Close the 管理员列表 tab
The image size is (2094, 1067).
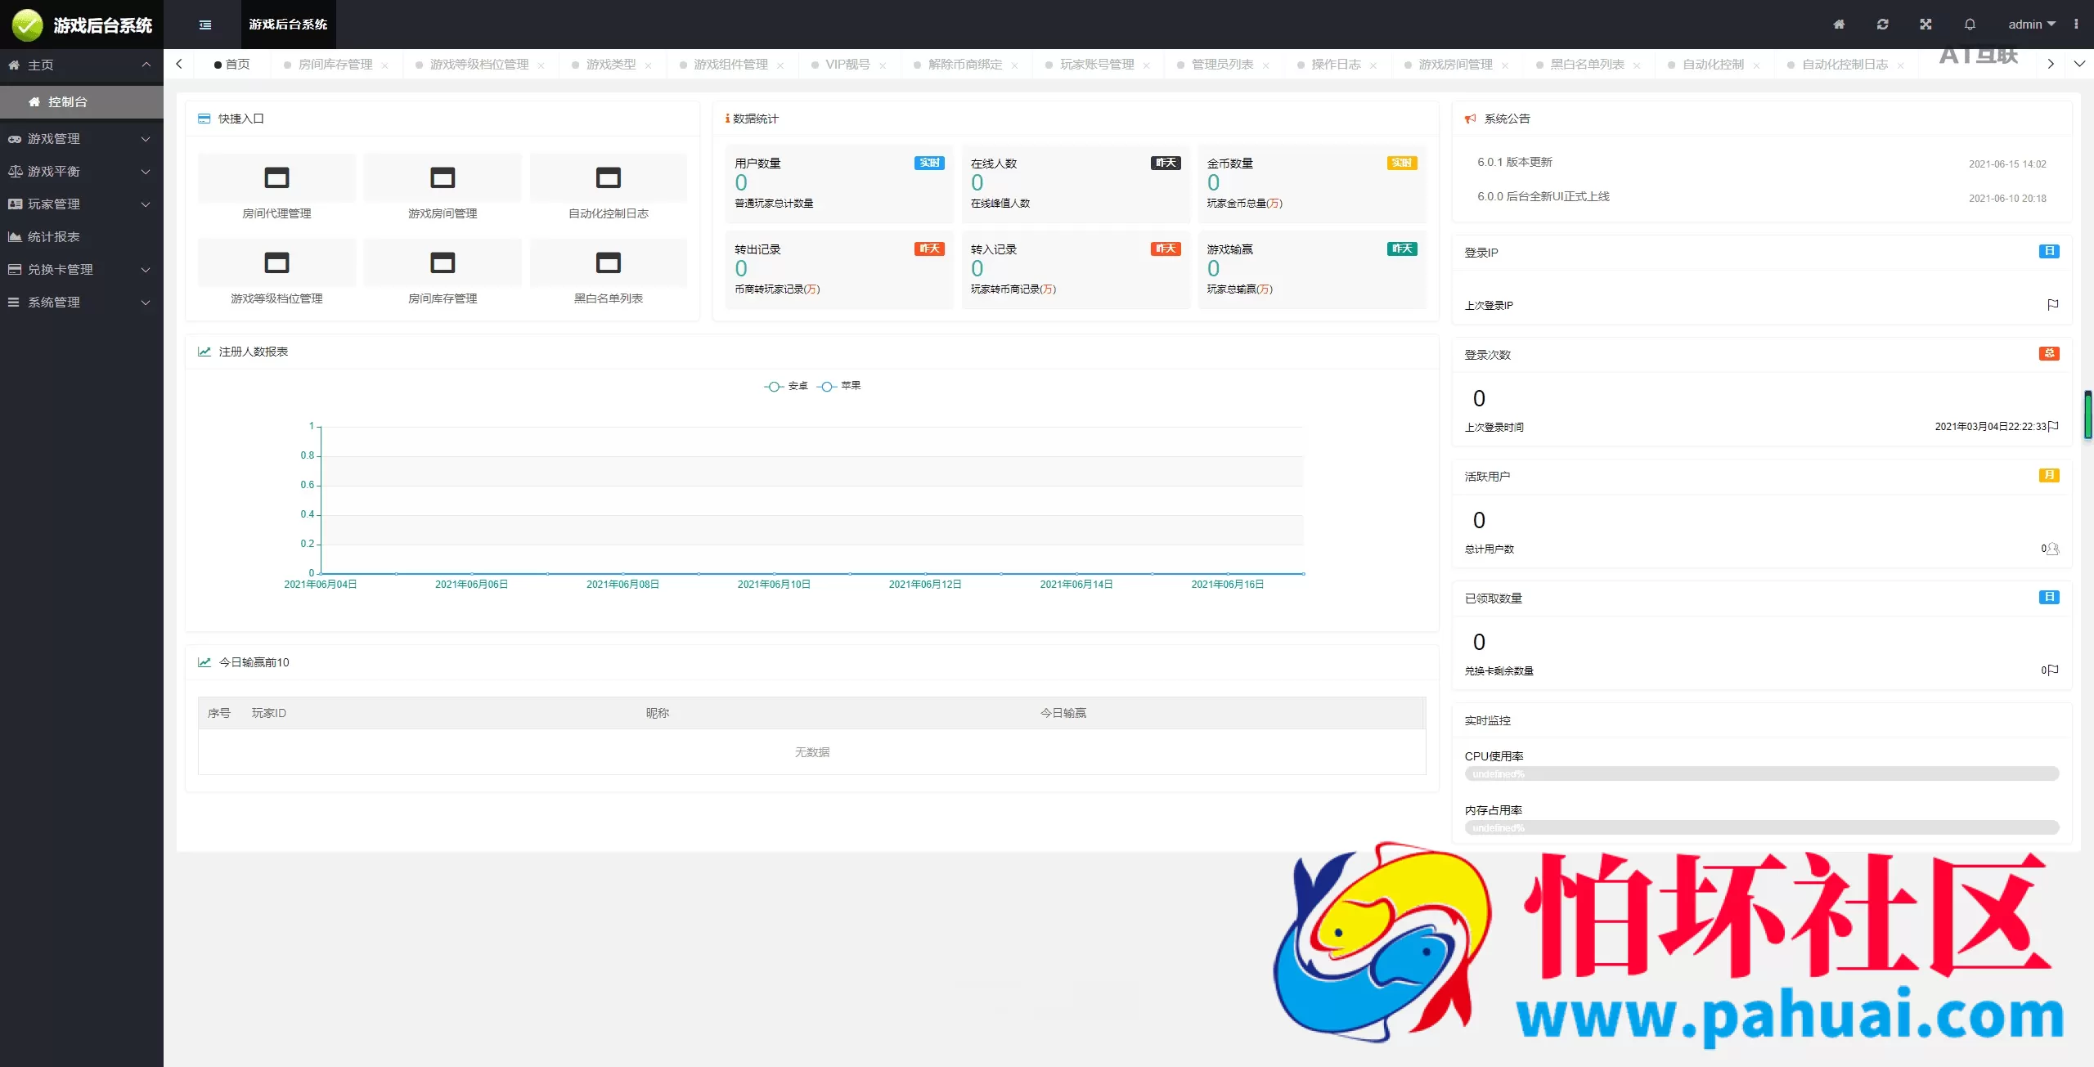[1265, 65]
